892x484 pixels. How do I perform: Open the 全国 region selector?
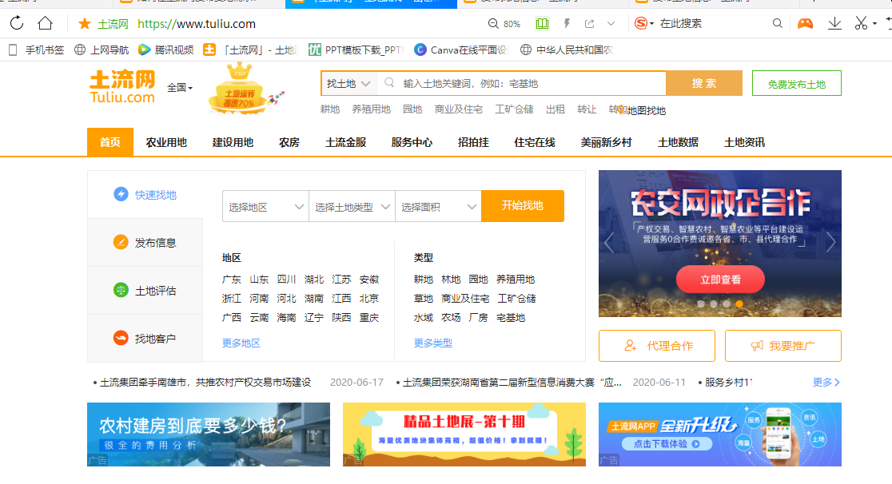(180, 88)
